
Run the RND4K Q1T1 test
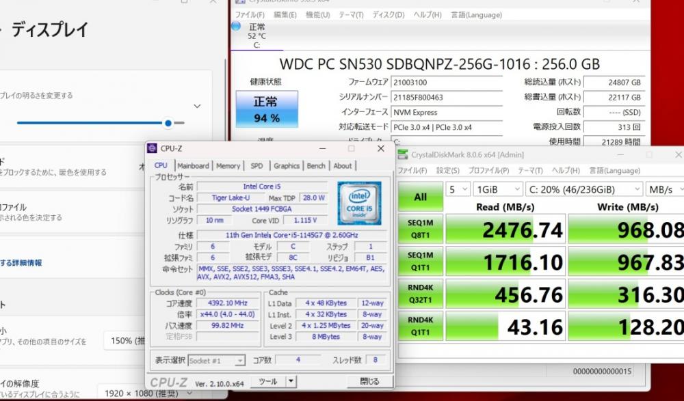click(421, 326)
